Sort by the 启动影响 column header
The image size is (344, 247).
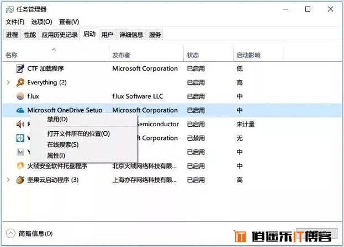coord(258,54)
